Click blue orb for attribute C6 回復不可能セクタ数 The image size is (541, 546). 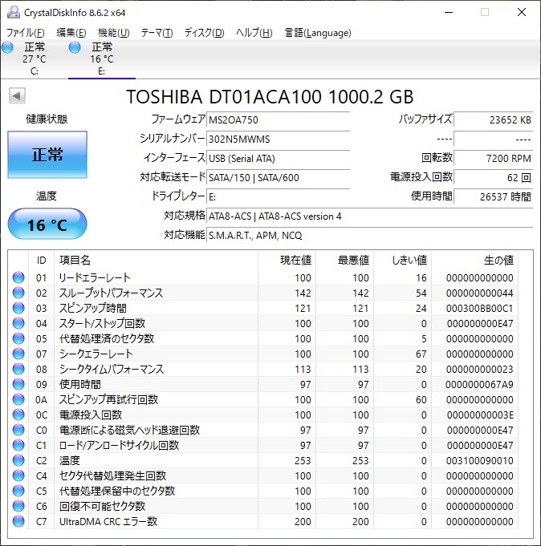[18, 506]
